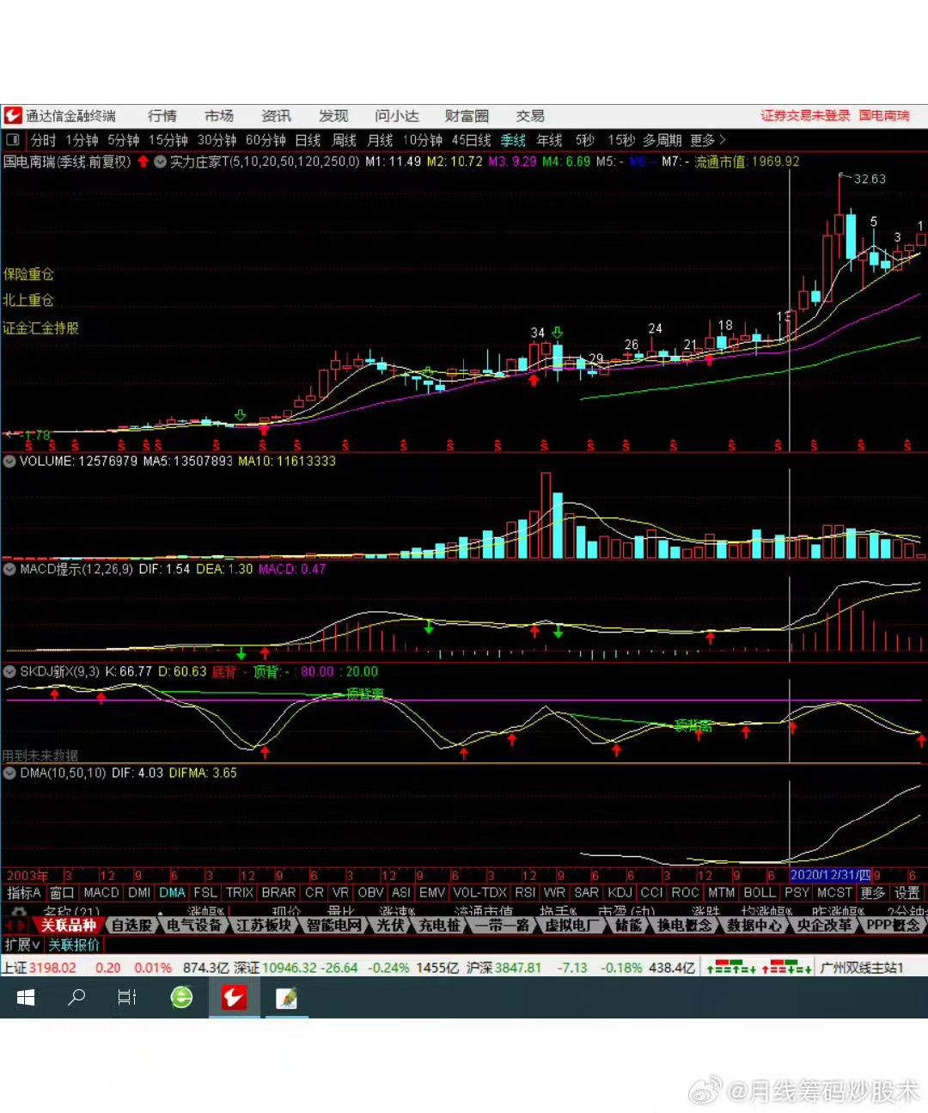Toggle the DMA panel circle button
The width and height of the screenshot is (928, 1113).
(x=9, y=774)
